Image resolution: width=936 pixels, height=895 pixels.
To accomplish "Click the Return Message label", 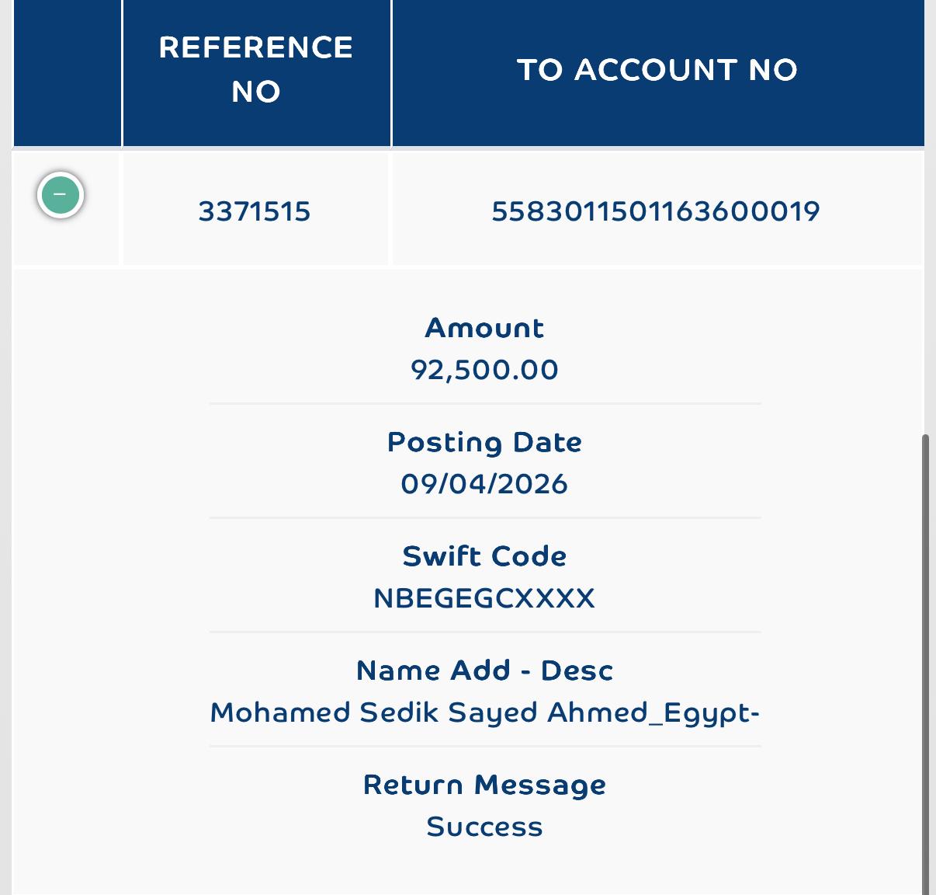I will 484,785.
